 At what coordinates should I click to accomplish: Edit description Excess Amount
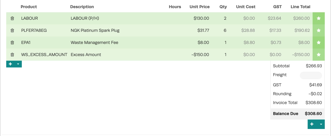click(x=86, y=55)
